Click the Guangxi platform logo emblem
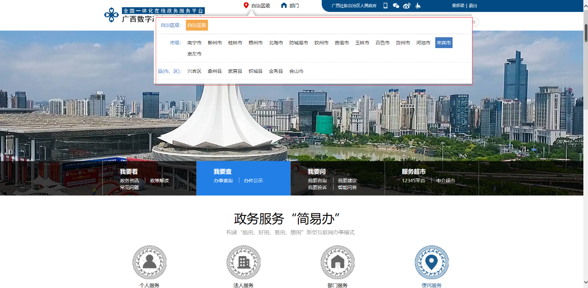 coord(111,15)
